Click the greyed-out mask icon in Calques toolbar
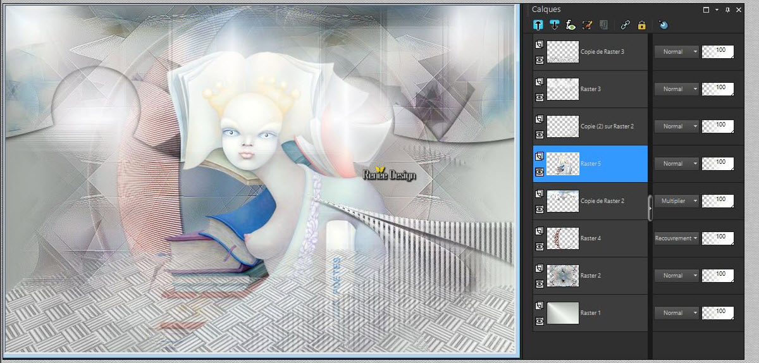The width and height of the screenshot is (759, 363). pyautogui.click(x=603, y=25)
